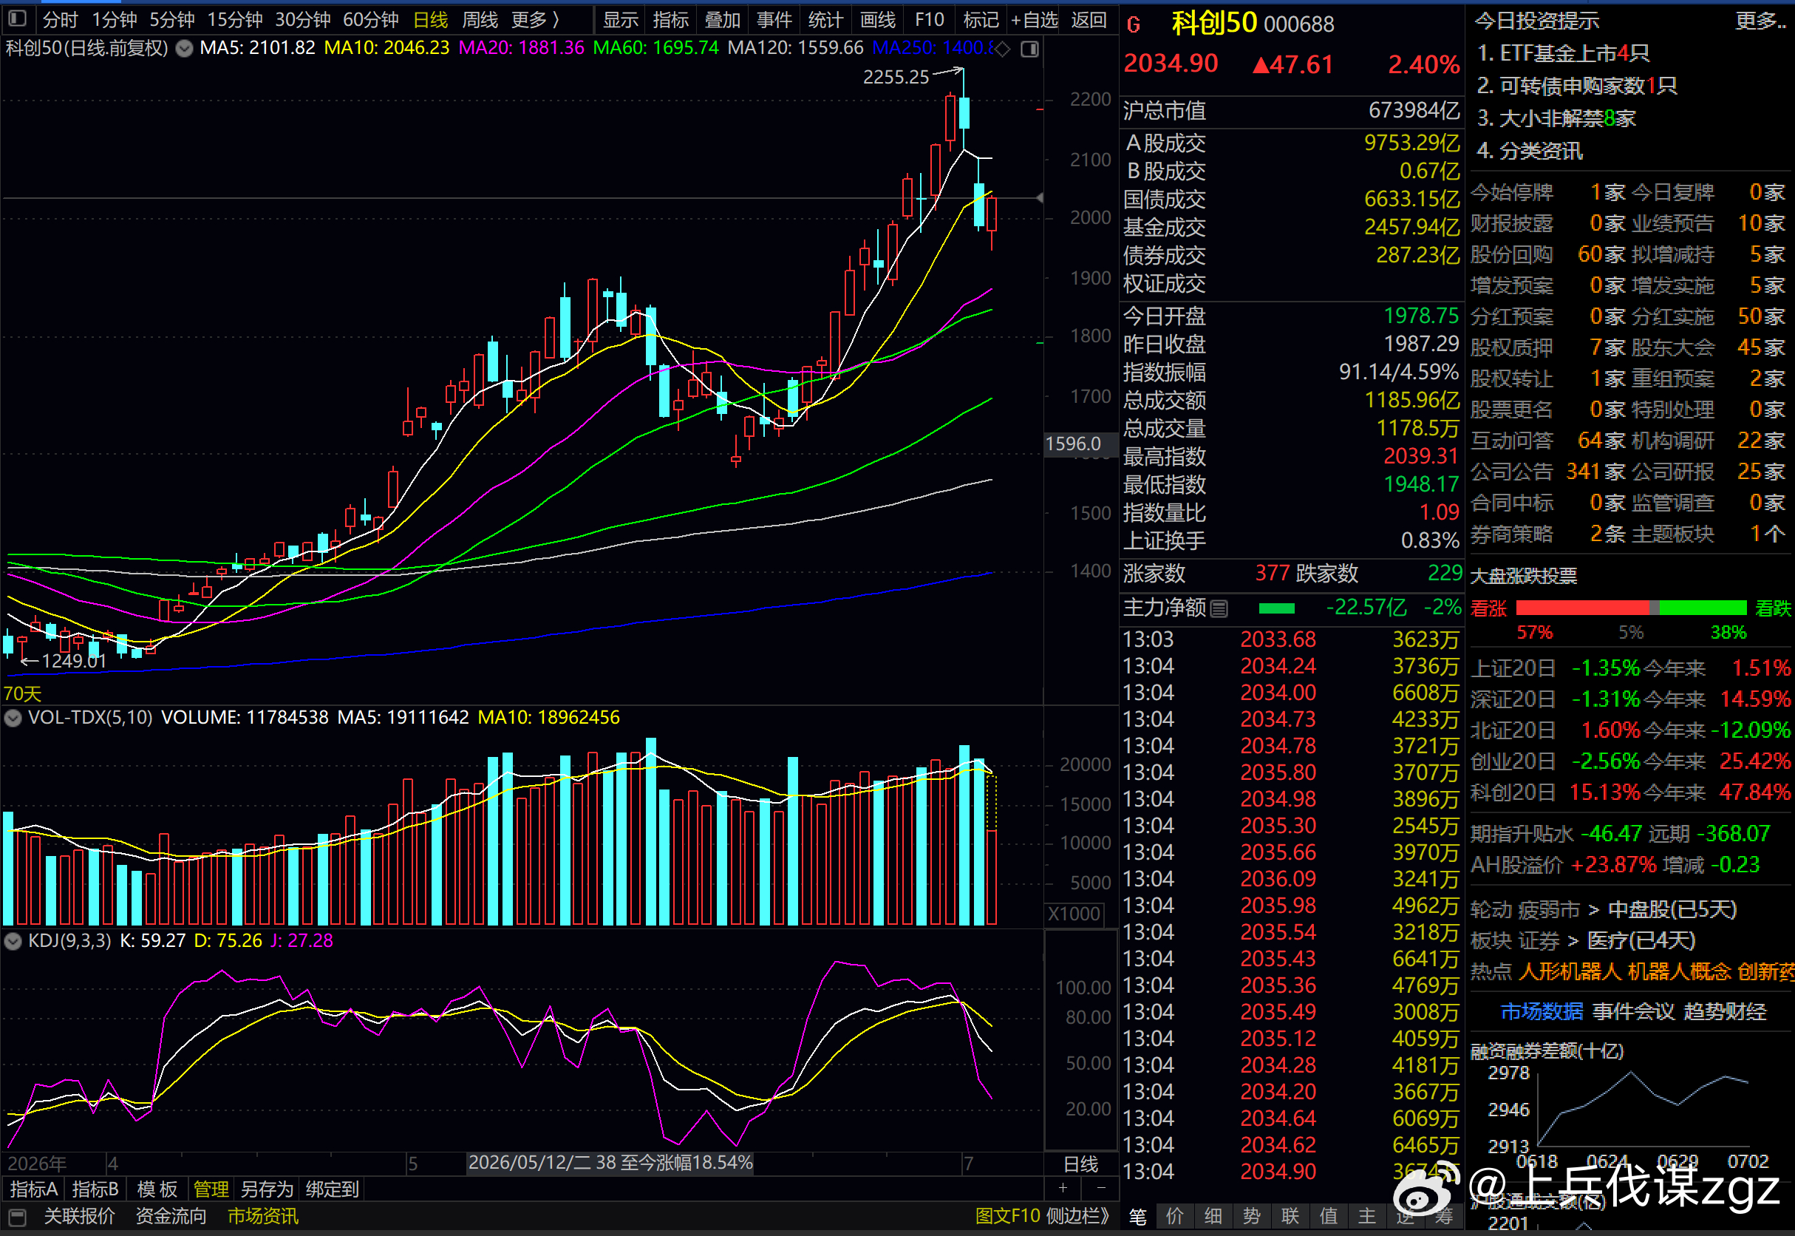1795x1236 pixels.
Task: Zoom out chart with minus icon
Action: (1101, 1188)
